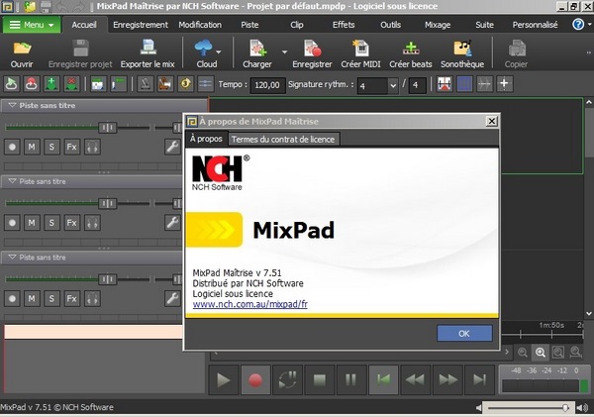Open the help question mark icon

578,25
